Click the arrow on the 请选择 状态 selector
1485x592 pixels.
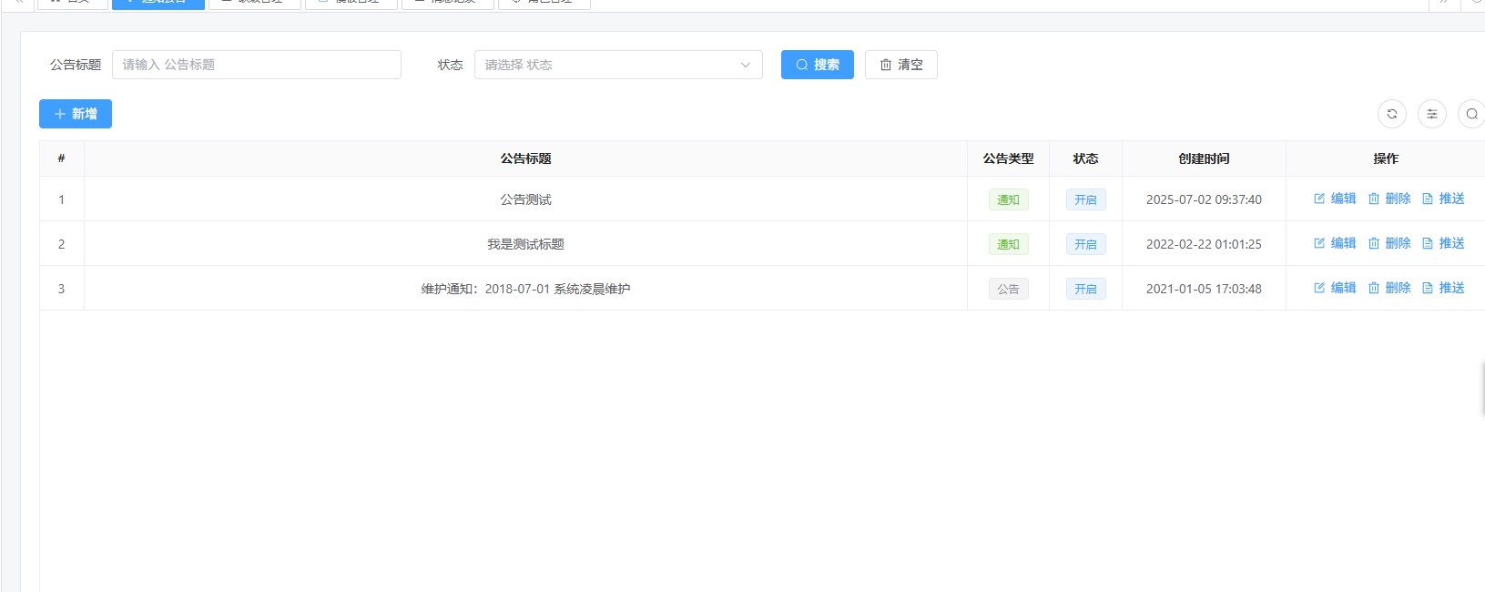746,65
